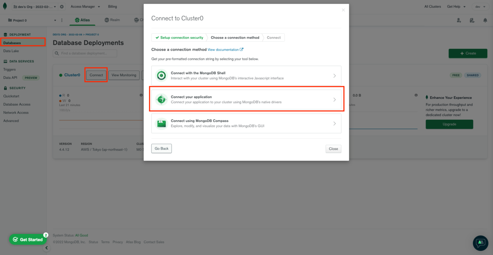Open the alerts bell icon
The height and width of the screenshot is (255, 493).
pos(485,20)
